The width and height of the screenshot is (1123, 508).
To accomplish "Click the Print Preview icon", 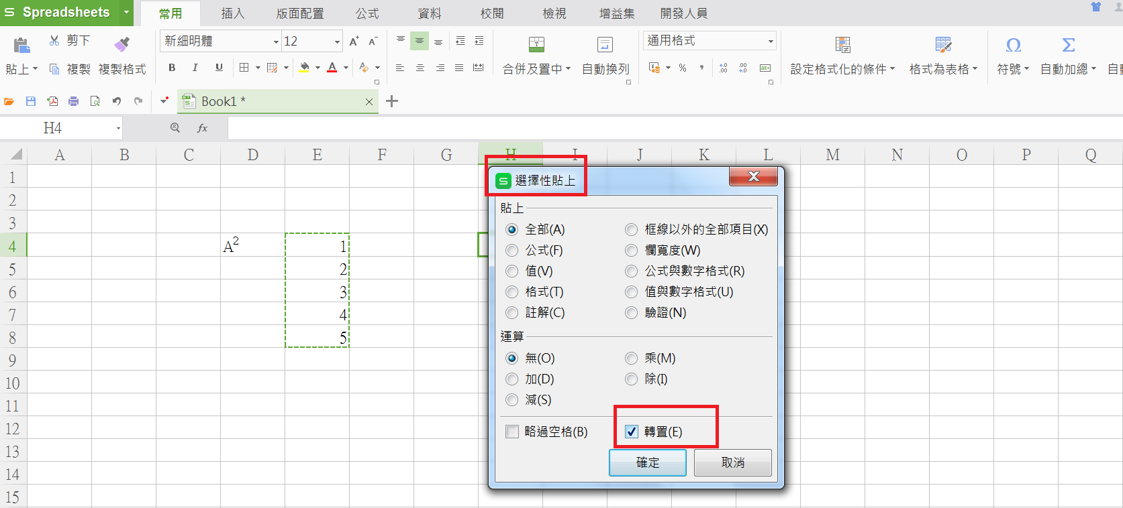I will pyautogui.click(x=95, y=101).
